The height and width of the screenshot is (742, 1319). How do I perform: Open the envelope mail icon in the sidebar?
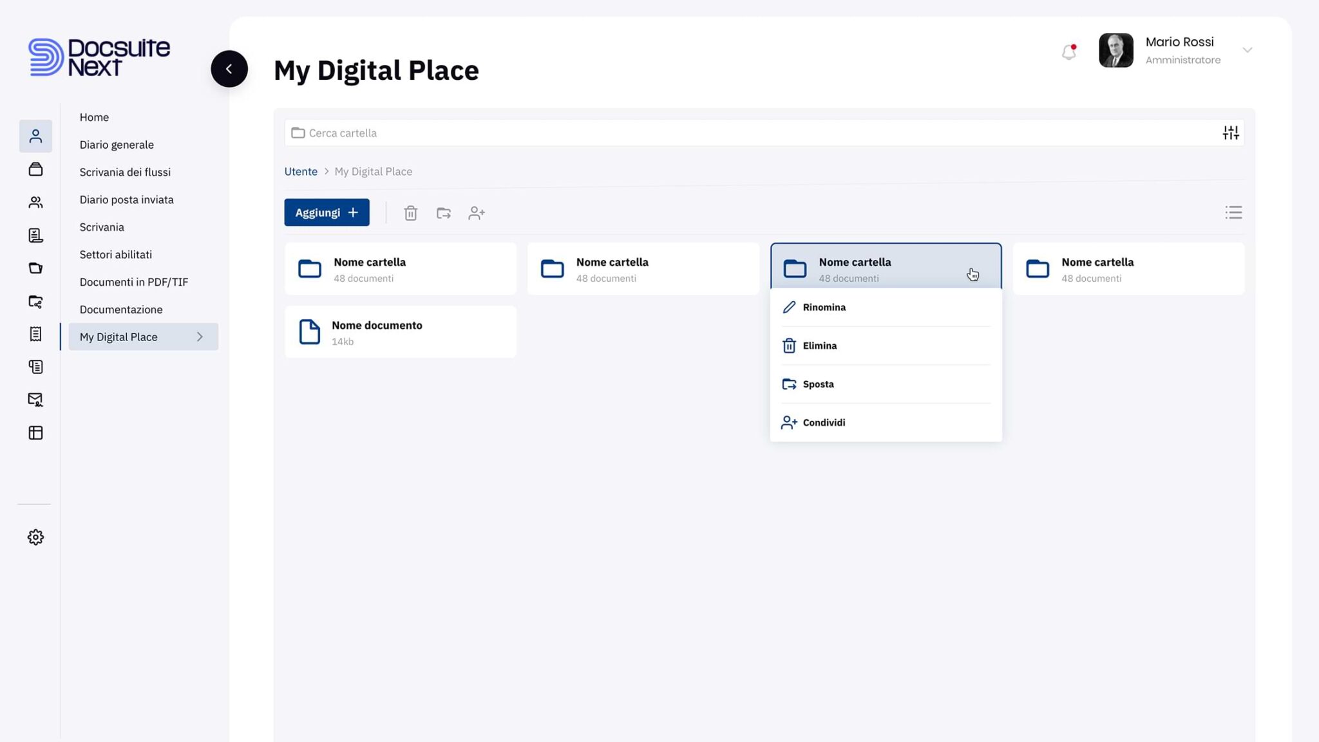tap(35, 399)
